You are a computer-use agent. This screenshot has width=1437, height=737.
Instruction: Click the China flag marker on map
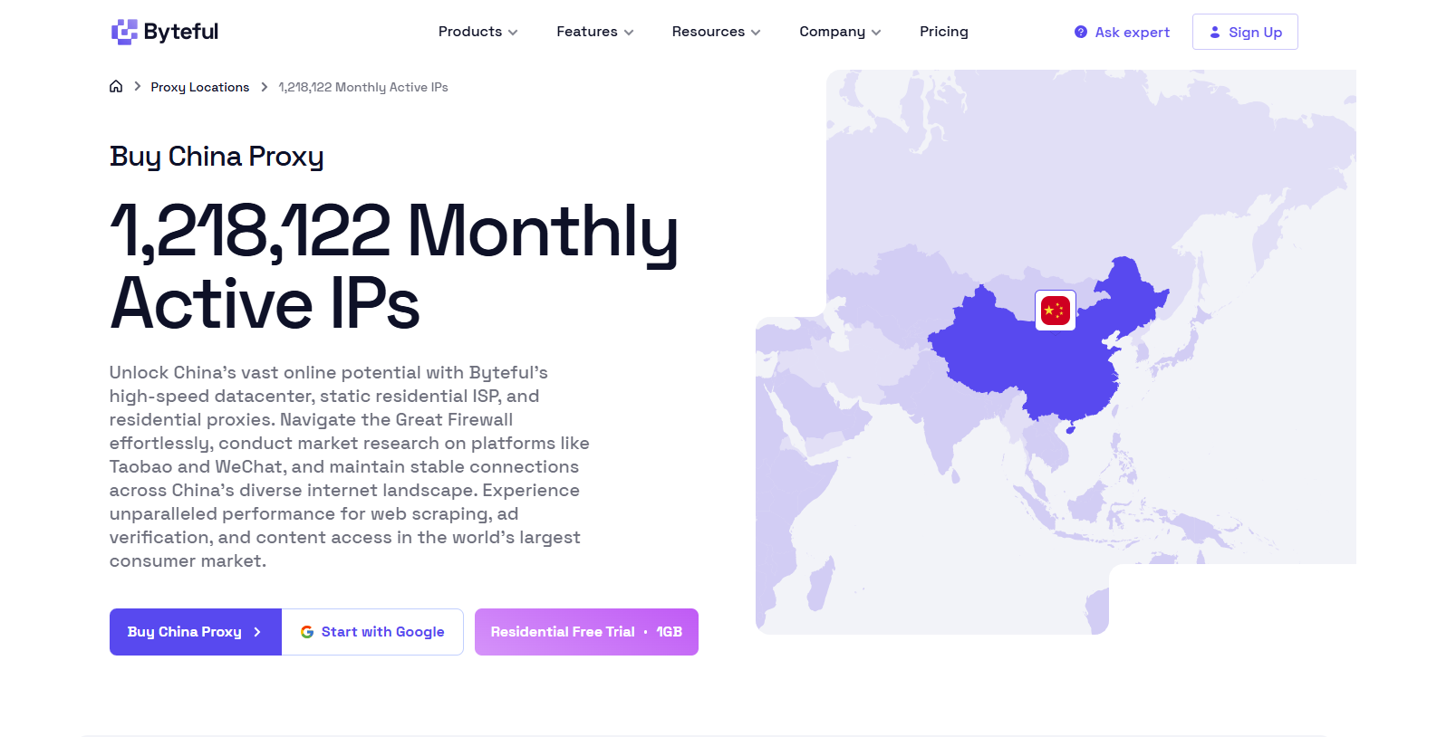coord(1056,311)
